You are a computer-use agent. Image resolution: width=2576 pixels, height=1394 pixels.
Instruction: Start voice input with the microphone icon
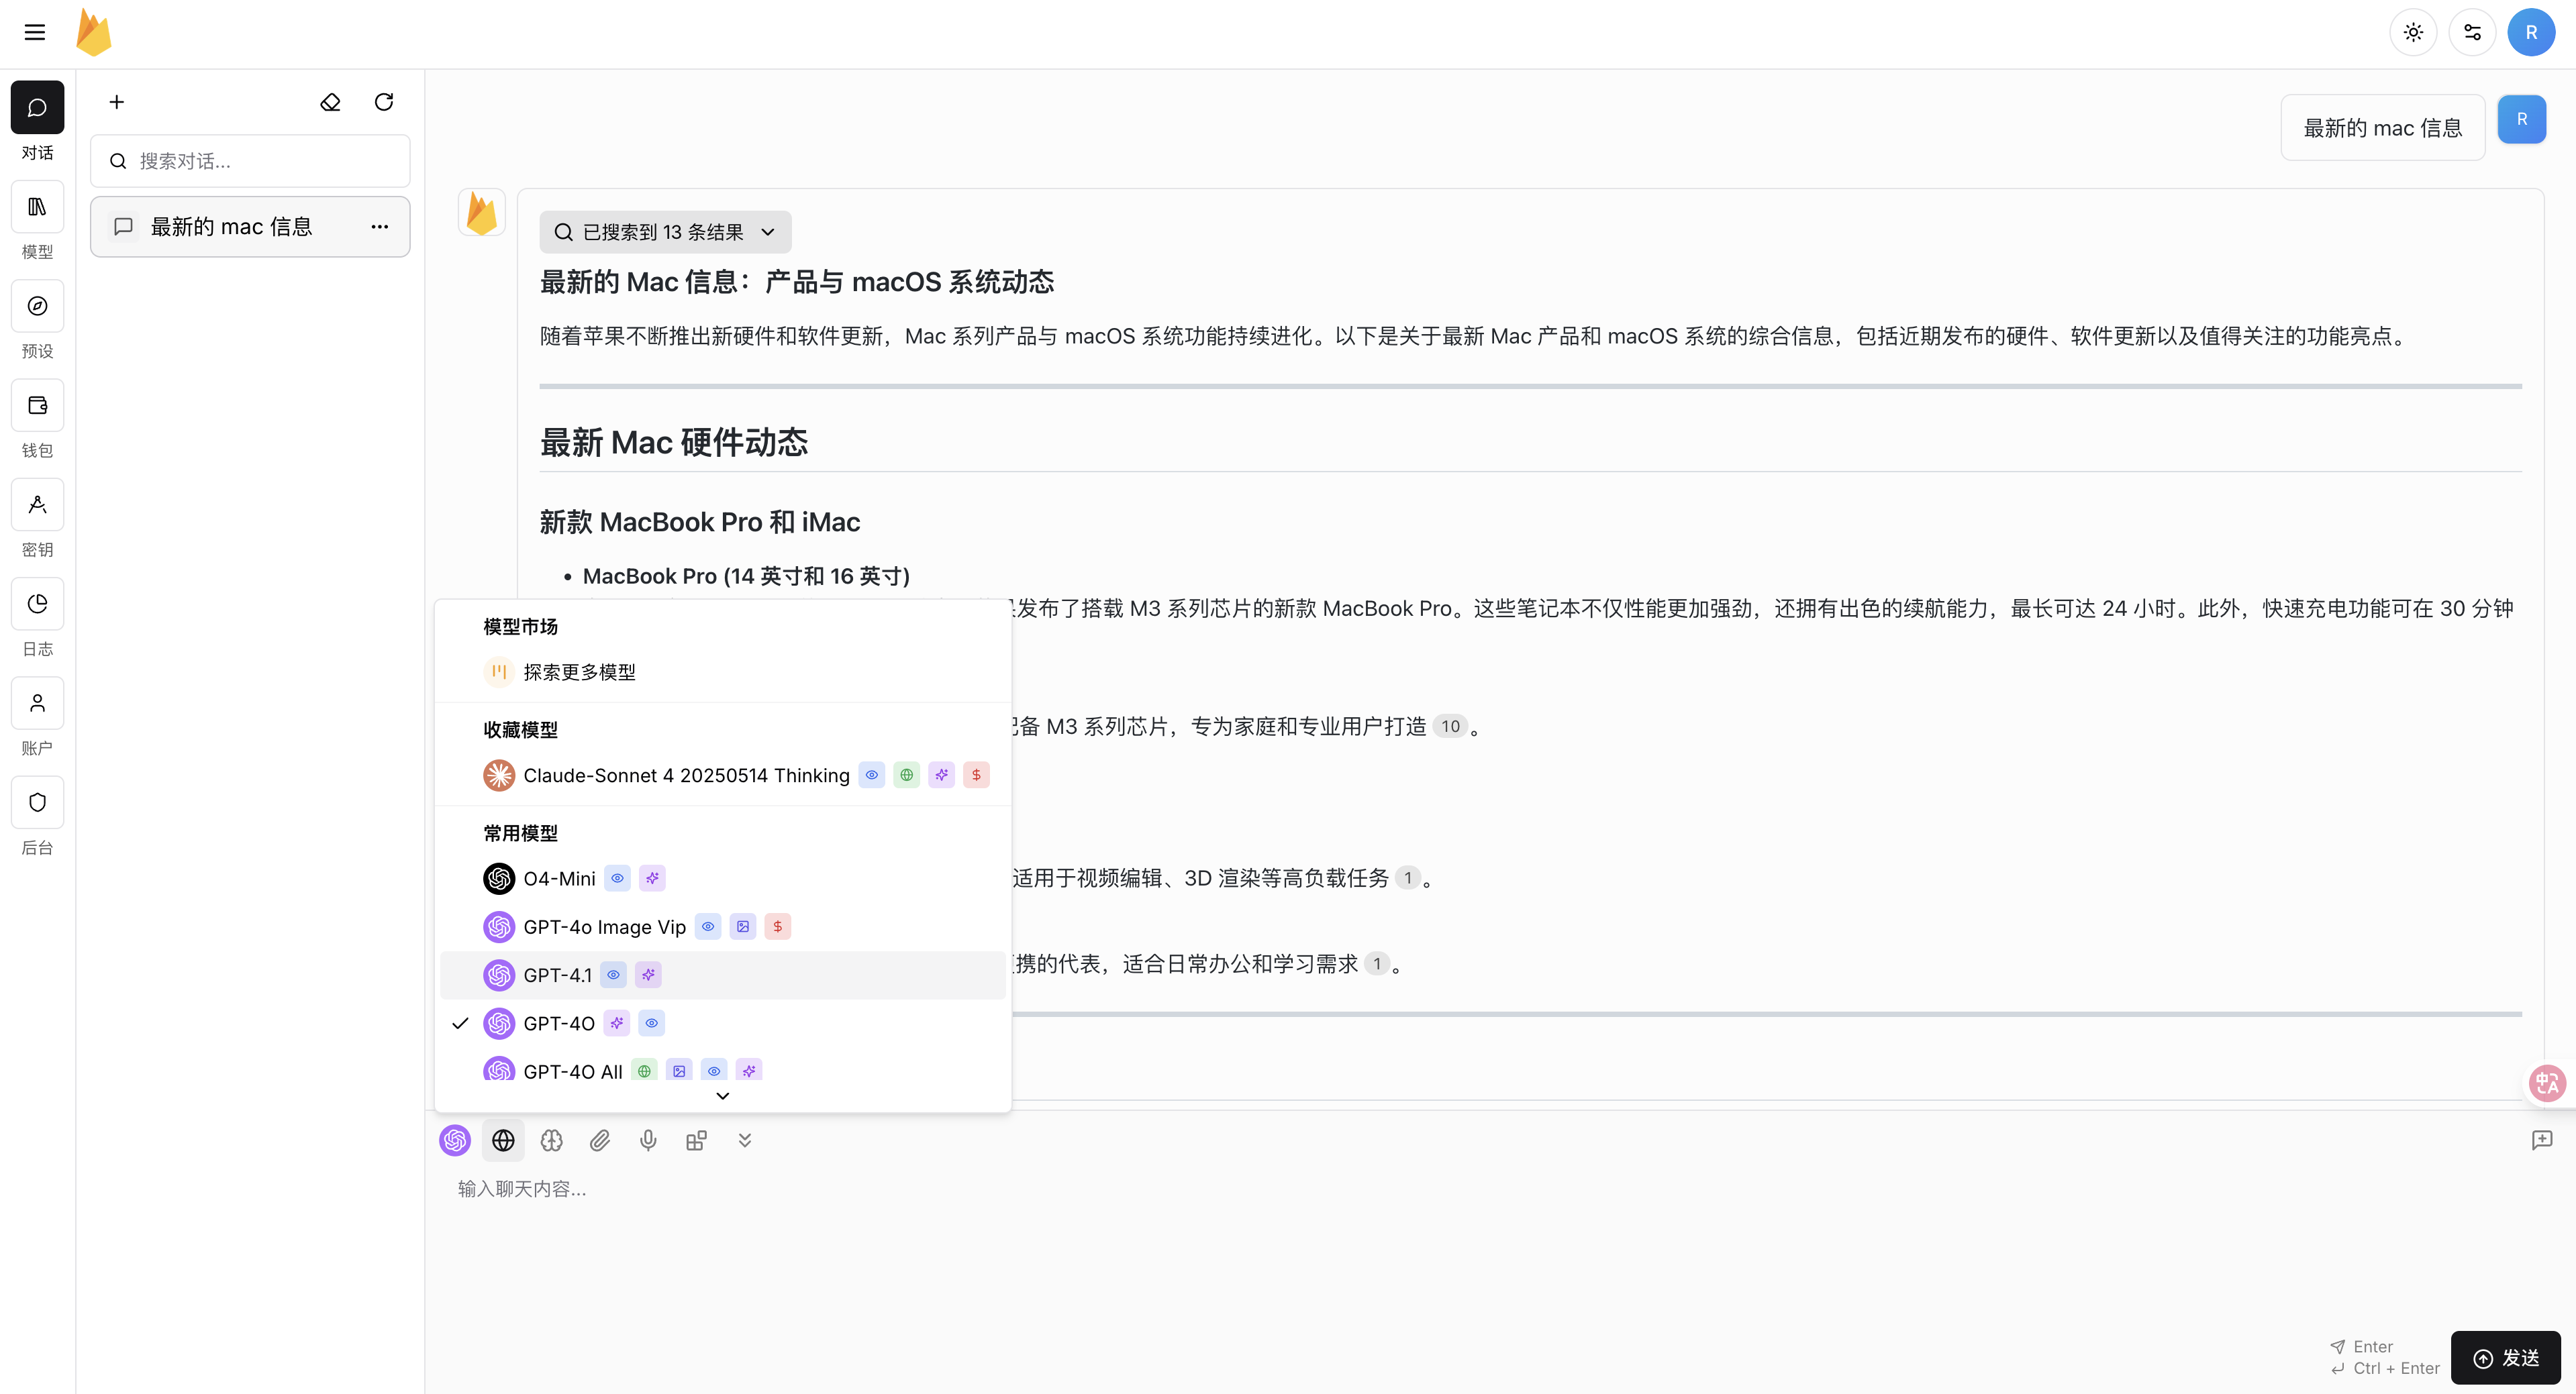648,1140
